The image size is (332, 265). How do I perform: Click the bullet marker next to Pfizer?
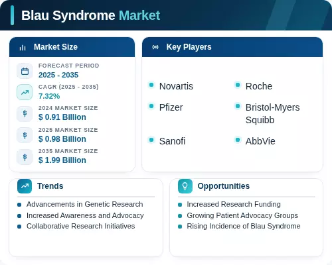[151, 106]
